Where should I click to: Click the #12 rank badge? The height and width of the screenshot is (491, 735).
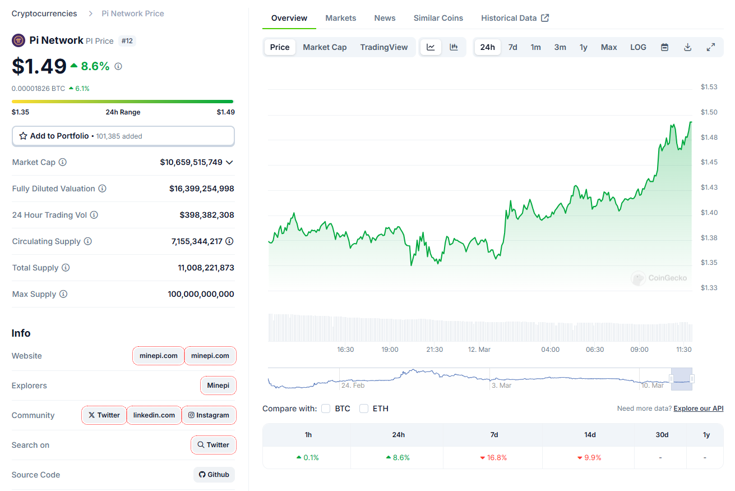127,41
